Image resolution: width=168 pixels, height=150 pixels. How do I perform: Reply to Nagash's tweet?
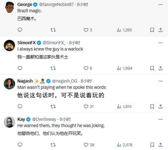pos(20,107)
